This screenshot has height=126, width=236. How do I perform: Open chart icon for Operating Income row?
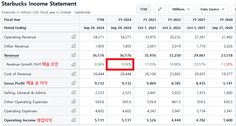click(74, 120)
